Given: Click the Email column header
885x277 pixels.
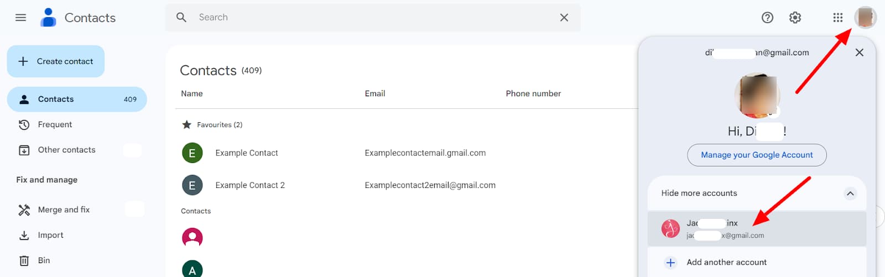Looking at the screenshot, I should pos(374,93).
